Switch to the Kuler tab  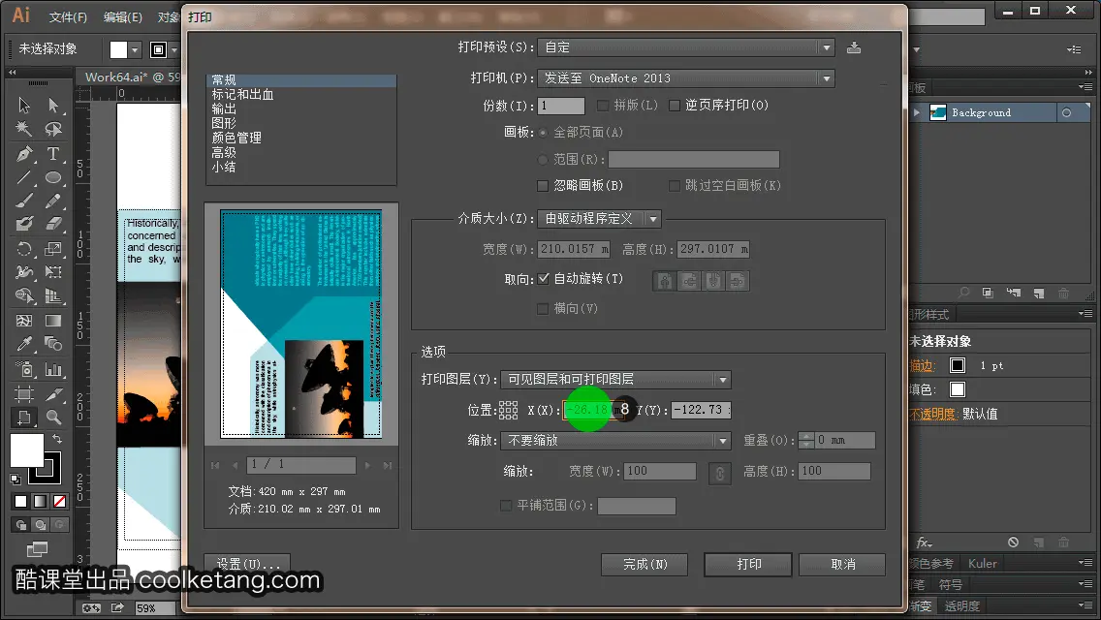click(983, 564)
